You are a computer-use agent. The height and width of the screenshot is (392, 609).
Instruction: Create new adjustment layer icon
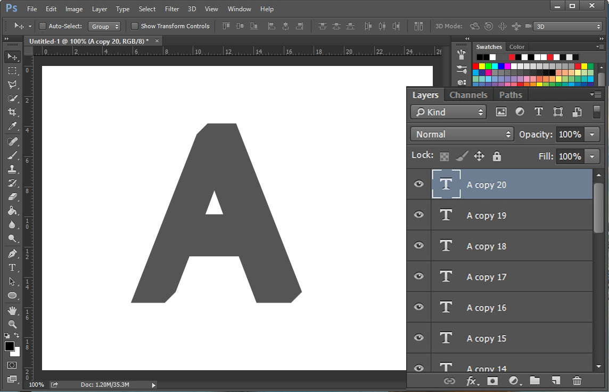click(514, 381)
